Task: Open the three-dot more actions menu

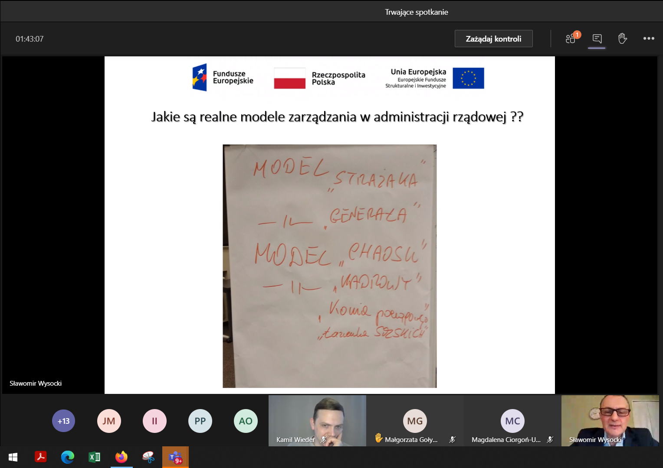Action: 649,39
